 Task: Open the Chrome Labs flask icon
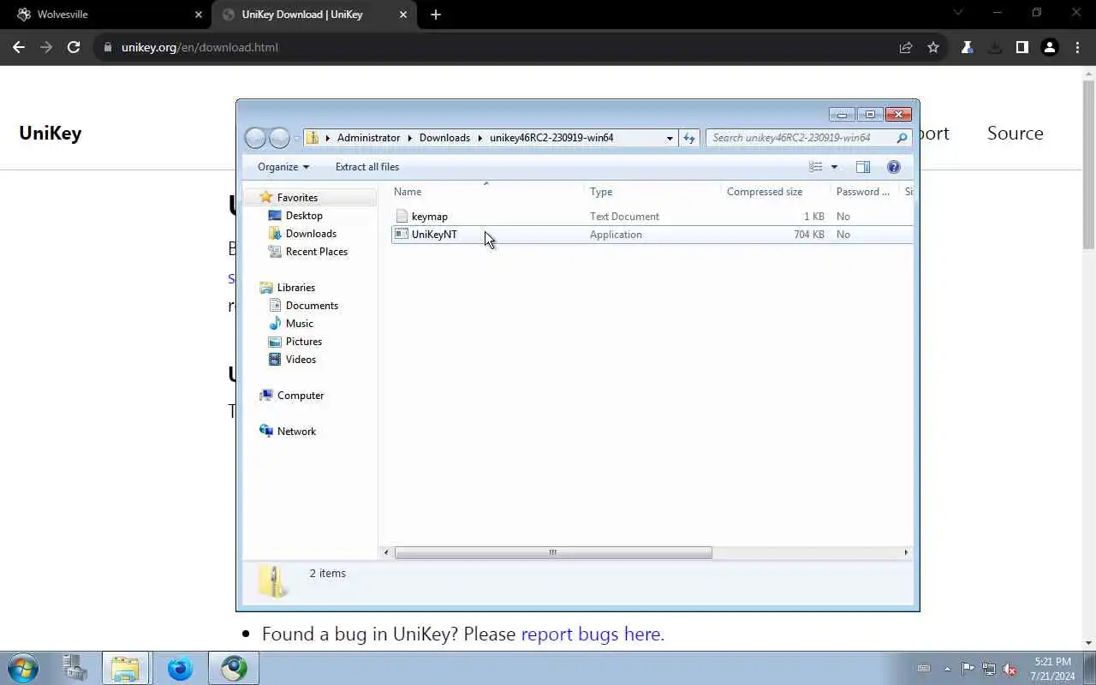pos(968,47)
